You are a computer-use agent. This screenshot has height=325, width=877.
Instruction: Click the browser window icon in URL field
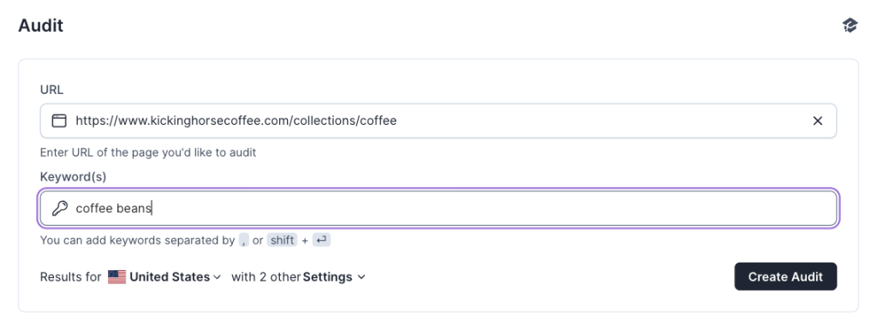point(59,121)
